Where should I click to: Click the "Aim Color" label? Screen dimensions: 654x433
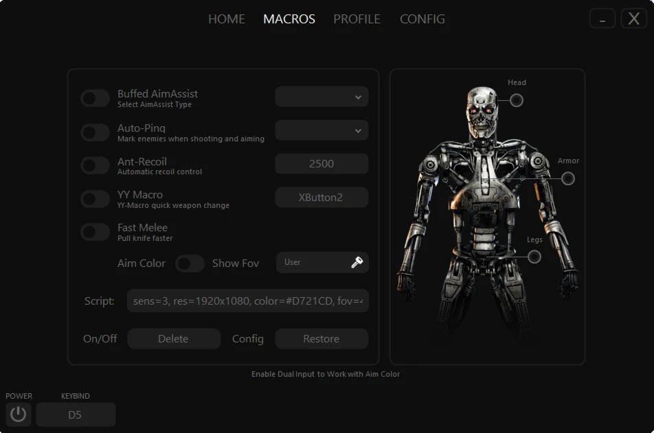tap(142, 264)
